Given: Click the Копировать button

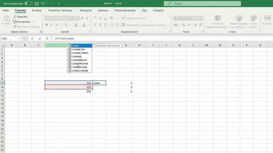Looking at the screenshot, I should (x=22, y=22).
